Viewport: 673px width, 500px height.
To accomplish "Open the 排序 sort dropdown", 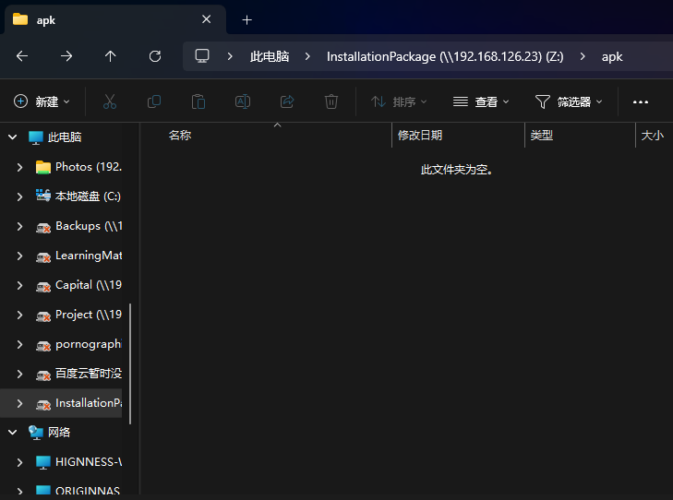I will (x=399, y=101).
